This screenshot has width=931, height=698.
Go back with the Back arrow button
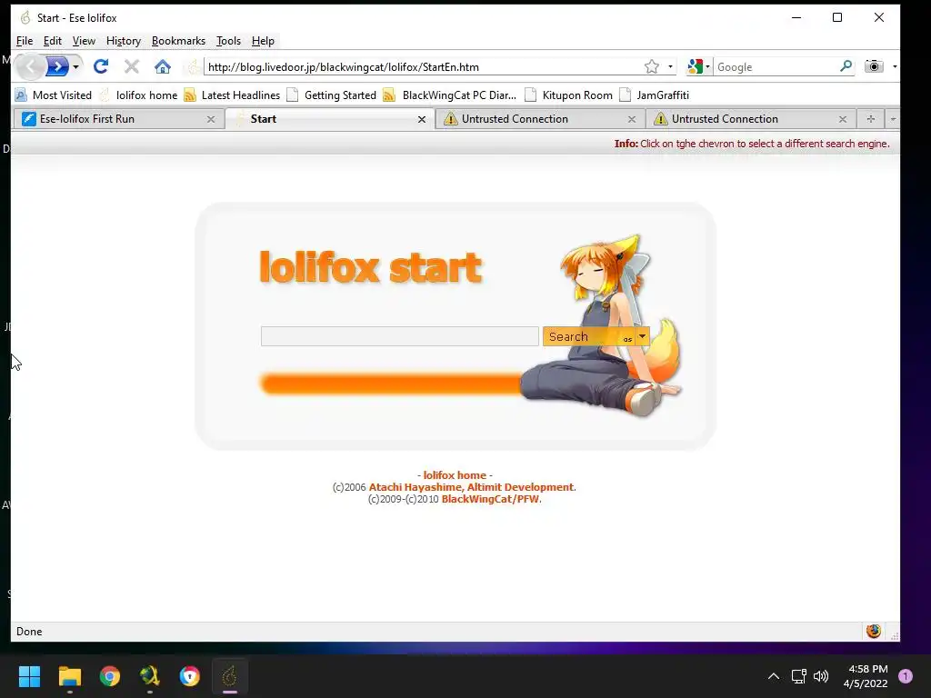[x=31, y=66]
